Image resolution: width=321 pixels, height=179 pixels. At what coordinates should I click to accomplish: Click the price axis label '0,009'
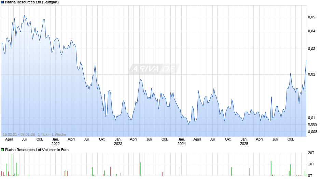(x=312, y=124)
